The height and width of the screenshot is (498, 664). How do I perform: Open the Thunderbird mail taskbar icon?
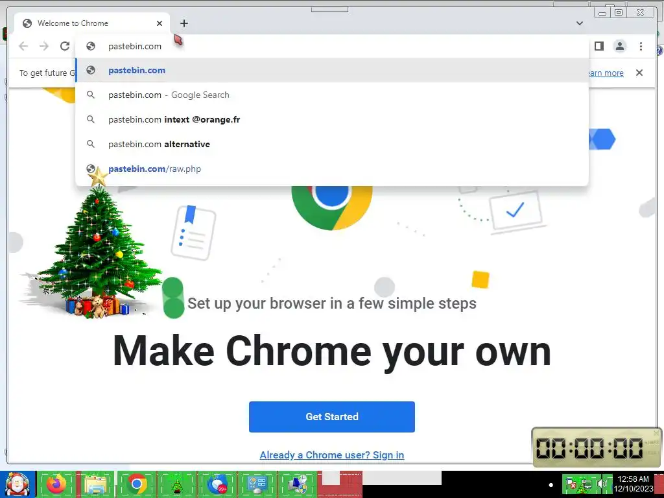pyautogui.click(x=217, y=484)
